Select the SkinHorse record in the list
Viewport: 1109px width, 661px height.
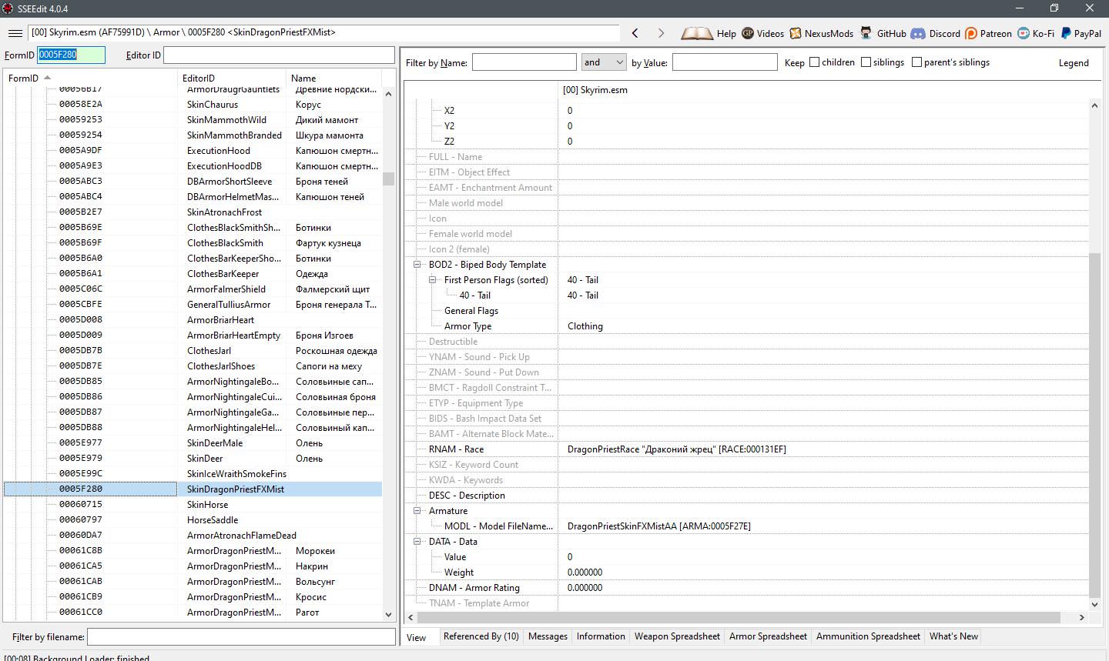point(207,505)
